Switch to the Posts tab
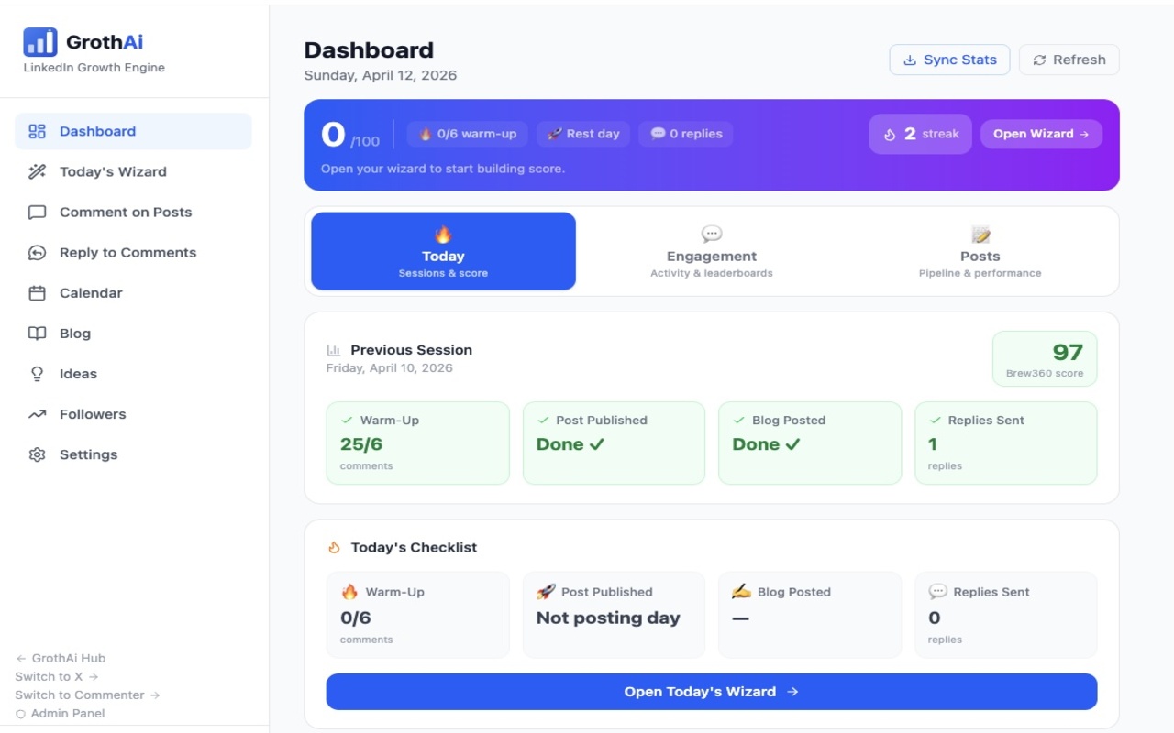This screenshot has height=733, width=1174. click(980, 251)
